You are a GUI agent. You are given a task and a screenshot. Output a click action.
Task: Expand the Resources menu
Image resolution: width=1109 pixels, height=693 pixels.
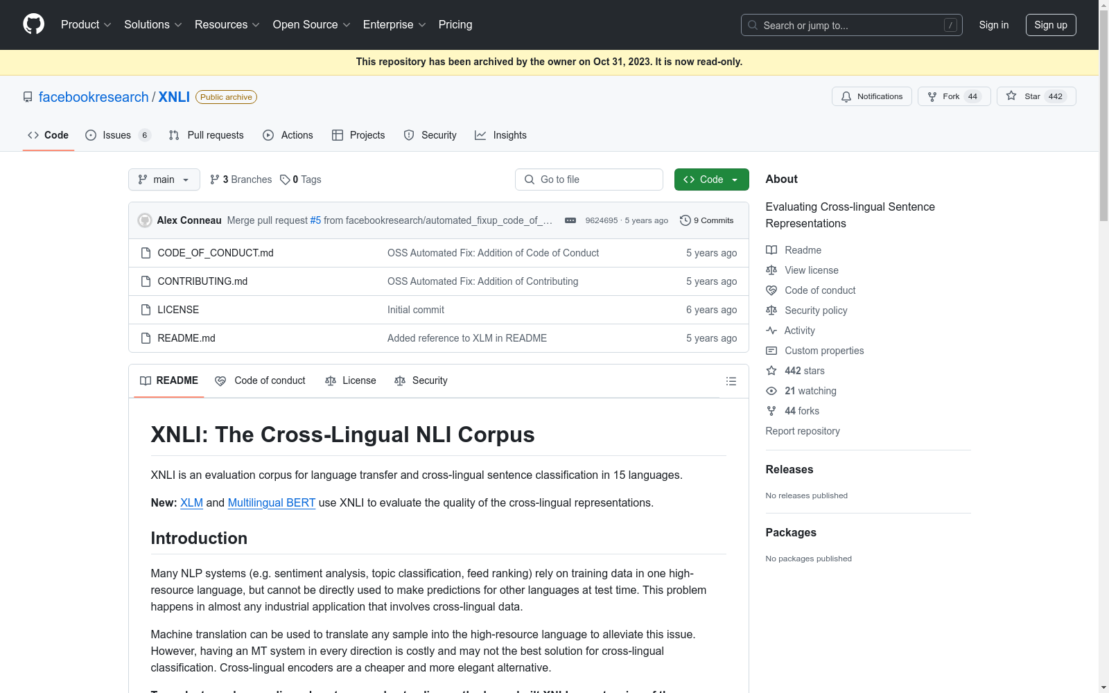pyautogui.click(x=227, y=24)
